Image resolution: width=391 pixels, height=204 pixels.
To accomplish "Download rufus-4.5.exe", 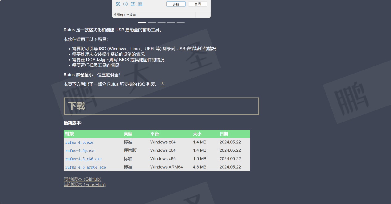I will coord(79,142).
